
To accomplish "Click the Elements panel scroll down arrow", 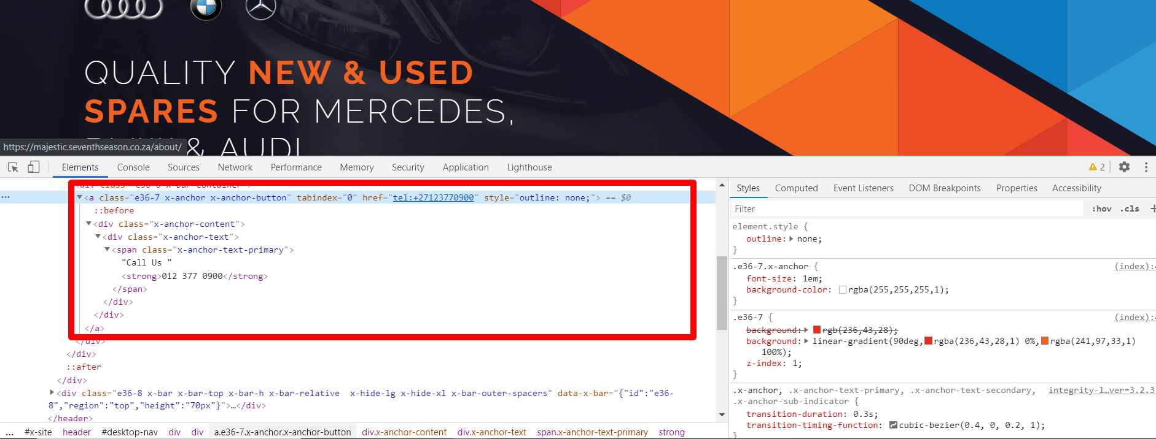I will click(722, 415).
